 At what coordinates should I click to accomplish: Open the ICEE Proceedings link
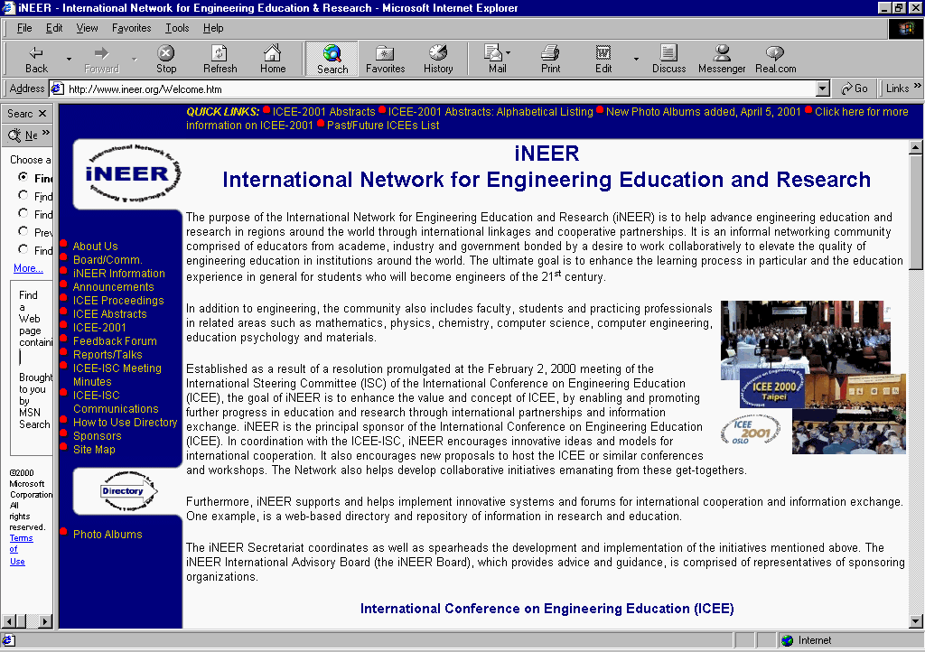(118, 301)
